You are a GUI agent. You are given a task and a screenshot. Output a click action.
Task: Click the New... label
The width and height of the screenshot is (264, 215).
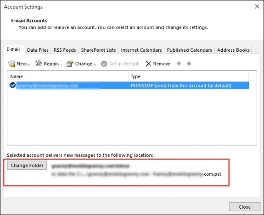[x=23, y=64]
